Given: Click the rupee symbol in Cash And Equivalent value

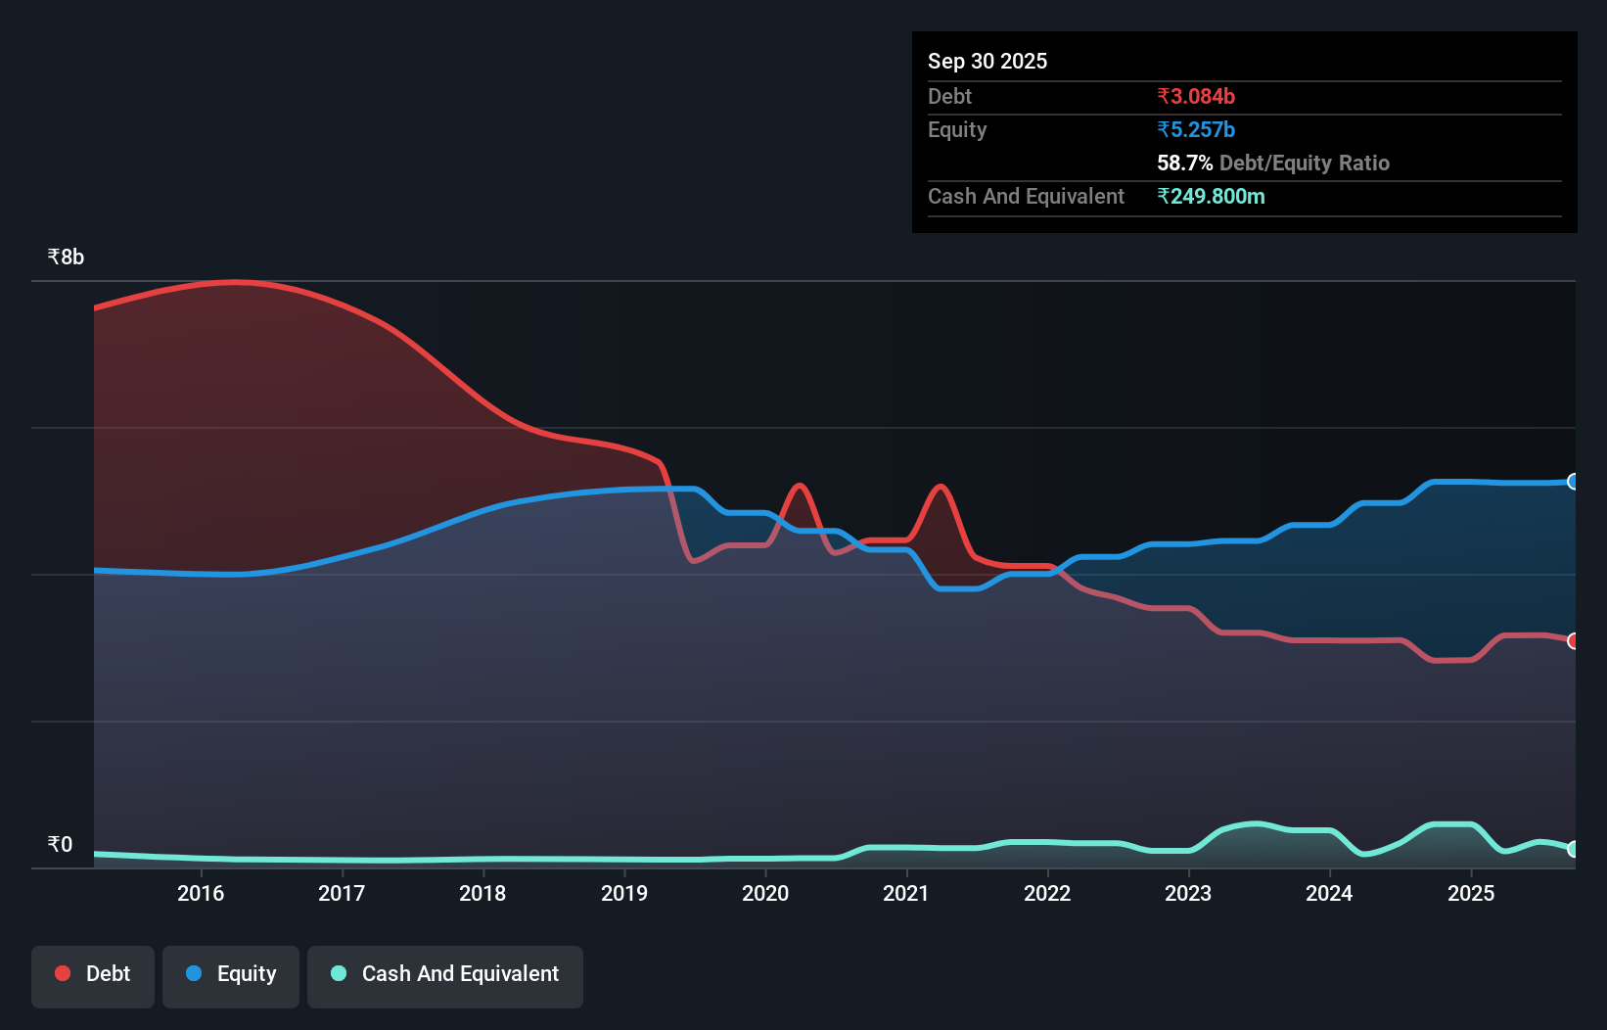Looking at the screenshot, I should click(x=1165, y=197).
